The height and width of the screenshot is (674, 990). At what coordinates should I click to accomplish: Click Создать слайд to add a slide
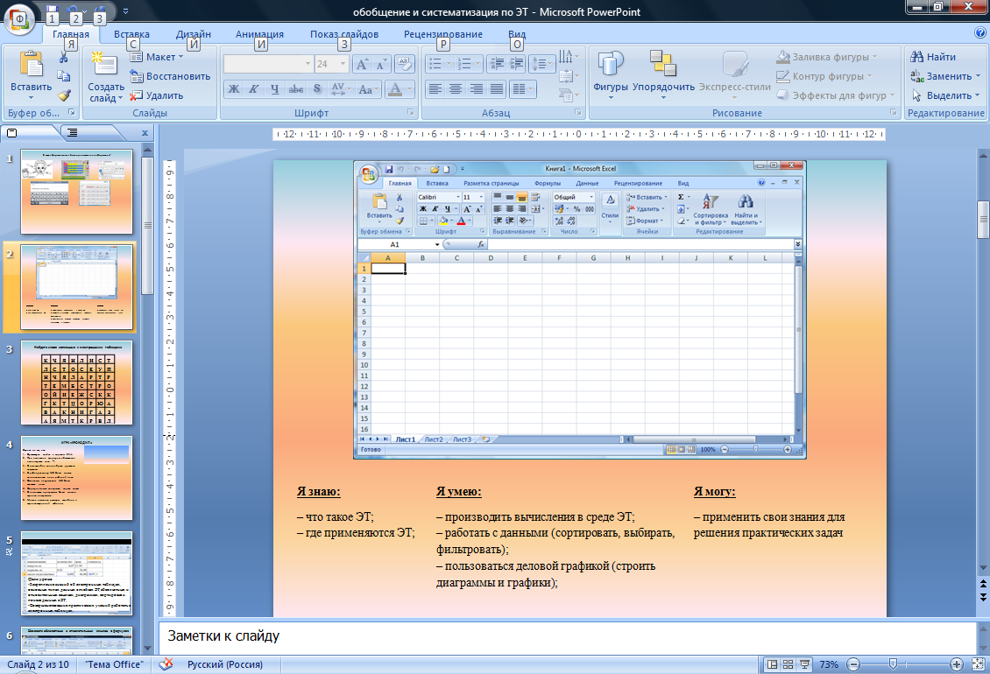pos(105,77)
